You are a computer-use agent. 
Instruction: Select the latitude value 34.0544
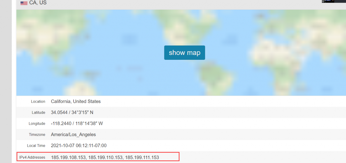coord(59,112)
